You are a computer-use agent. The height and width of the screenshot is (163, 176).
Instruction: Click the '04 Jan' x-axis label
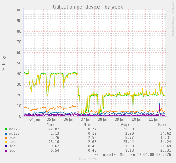tap(35, 119)
